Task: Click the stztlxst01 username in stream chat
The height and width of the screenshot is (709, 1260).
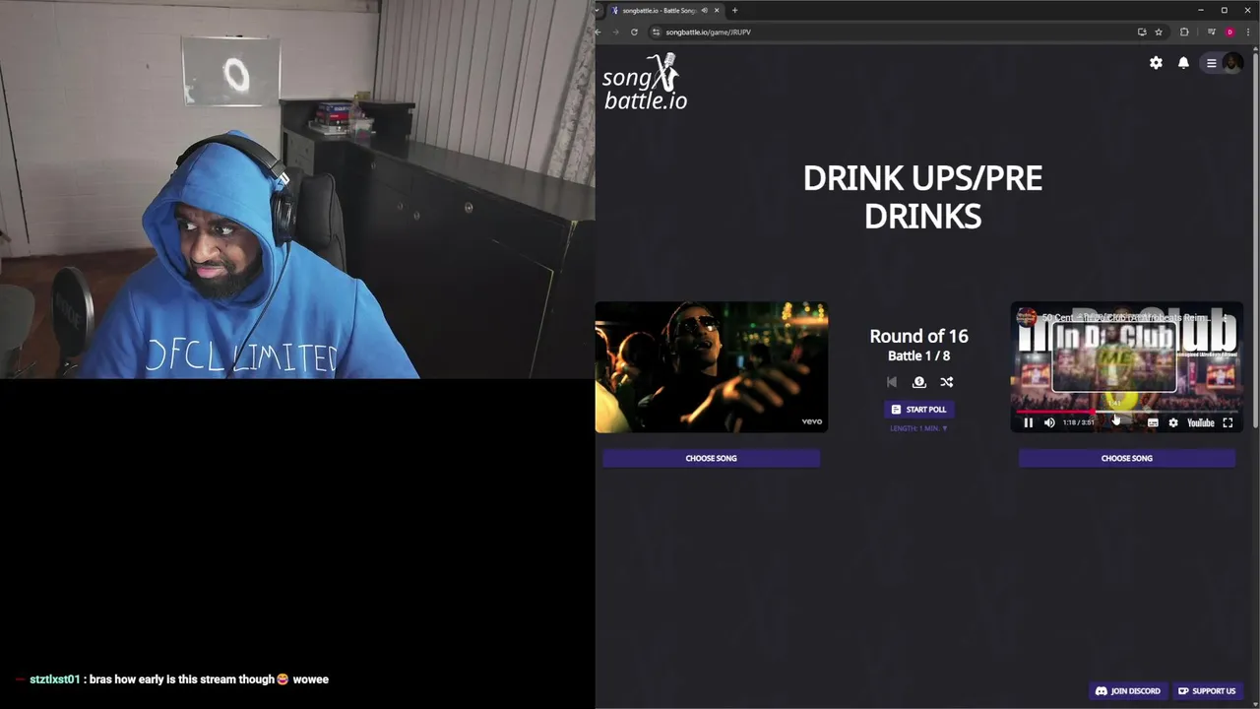Action: 54,679
